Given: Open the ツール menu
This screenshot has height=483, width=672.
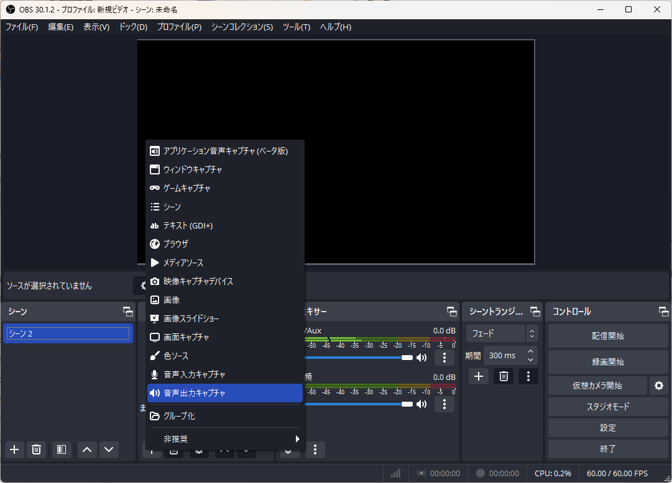Looking at the screenshot, I should (296, 27).
